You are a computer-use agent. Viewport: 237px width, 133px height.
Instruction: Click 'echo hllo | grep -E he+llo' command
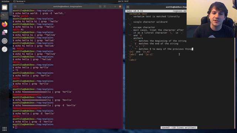click(x=33, y=122)
